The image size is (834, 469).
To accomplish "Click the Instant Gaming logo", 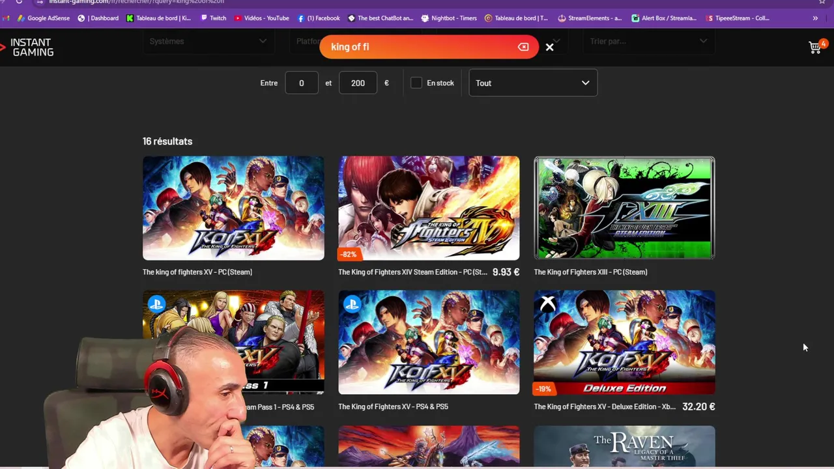I will pyautogui.click(x=27, y=47).
